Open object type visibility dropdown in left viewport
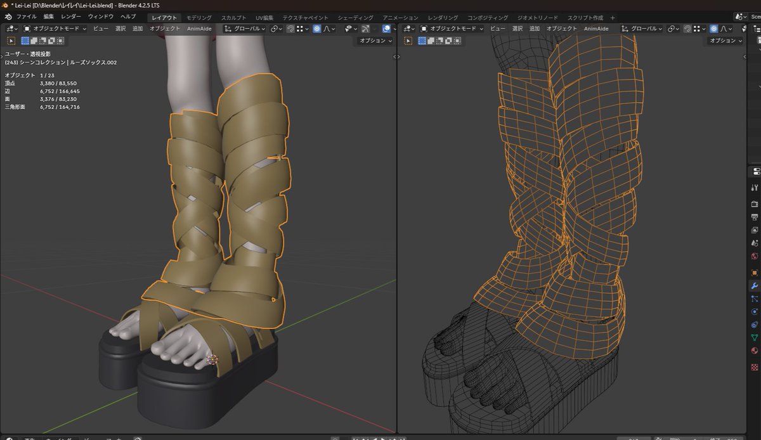The height and width of the screenshot is (440, 761). click(351, 29)
